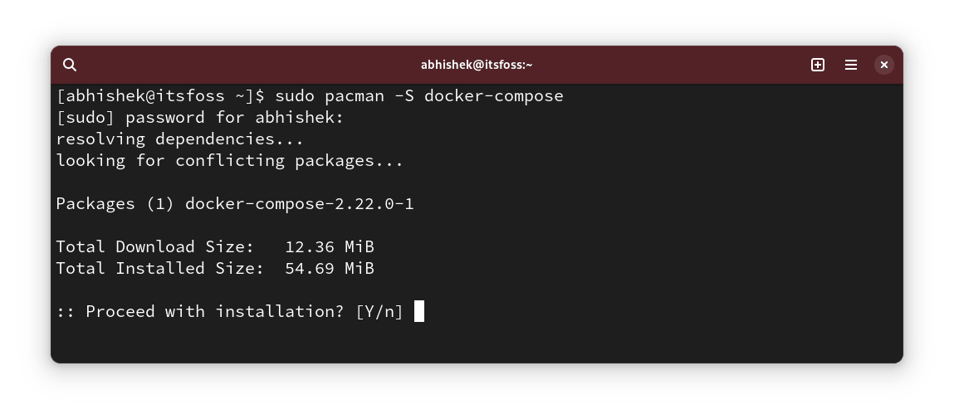Click the 'looking for conflicting packages...' line
The width and height of the screenshot is (954, 419).
coord(229,160)
